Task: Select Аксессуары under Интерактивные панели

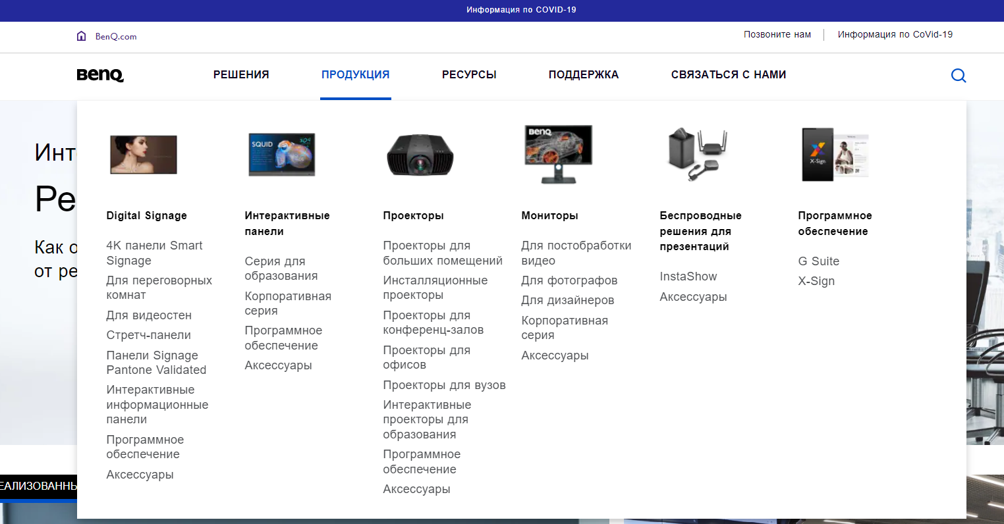Action: [x=279, y=365]
